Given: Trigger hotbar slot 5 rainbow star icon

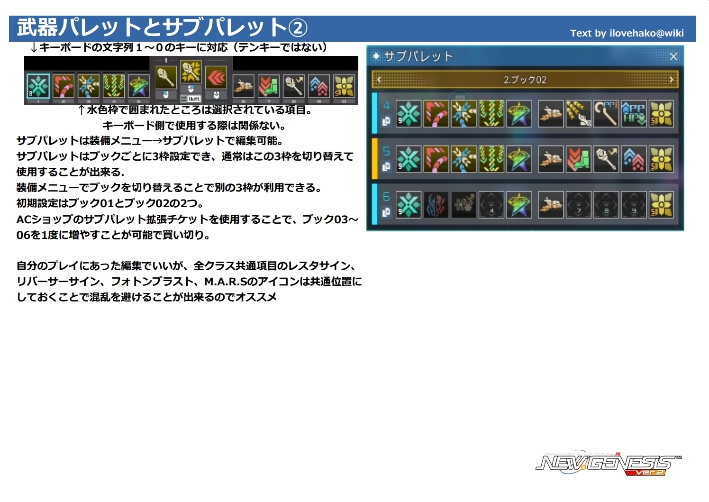Looking at the screenshot, I should click(139, 86).
